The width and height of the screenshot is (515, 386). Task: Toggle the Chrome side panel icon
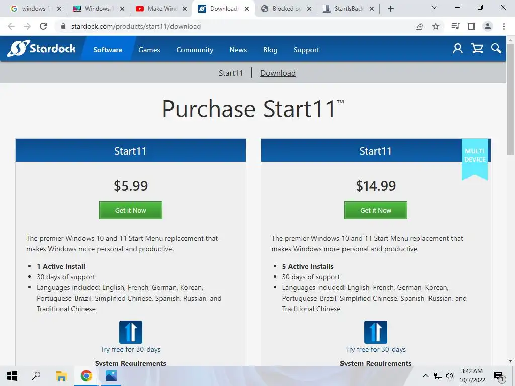coord(472,26)
